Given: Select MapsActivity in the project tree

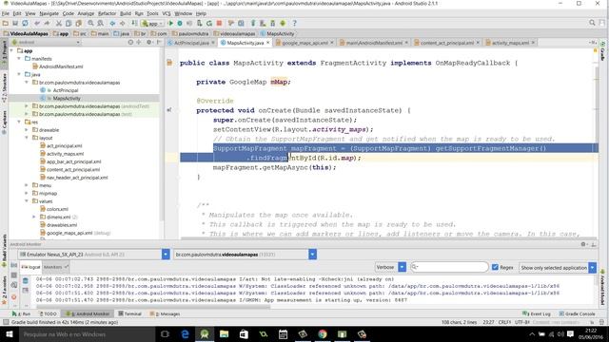Looking at the screenshot, I should click(67, 98).
